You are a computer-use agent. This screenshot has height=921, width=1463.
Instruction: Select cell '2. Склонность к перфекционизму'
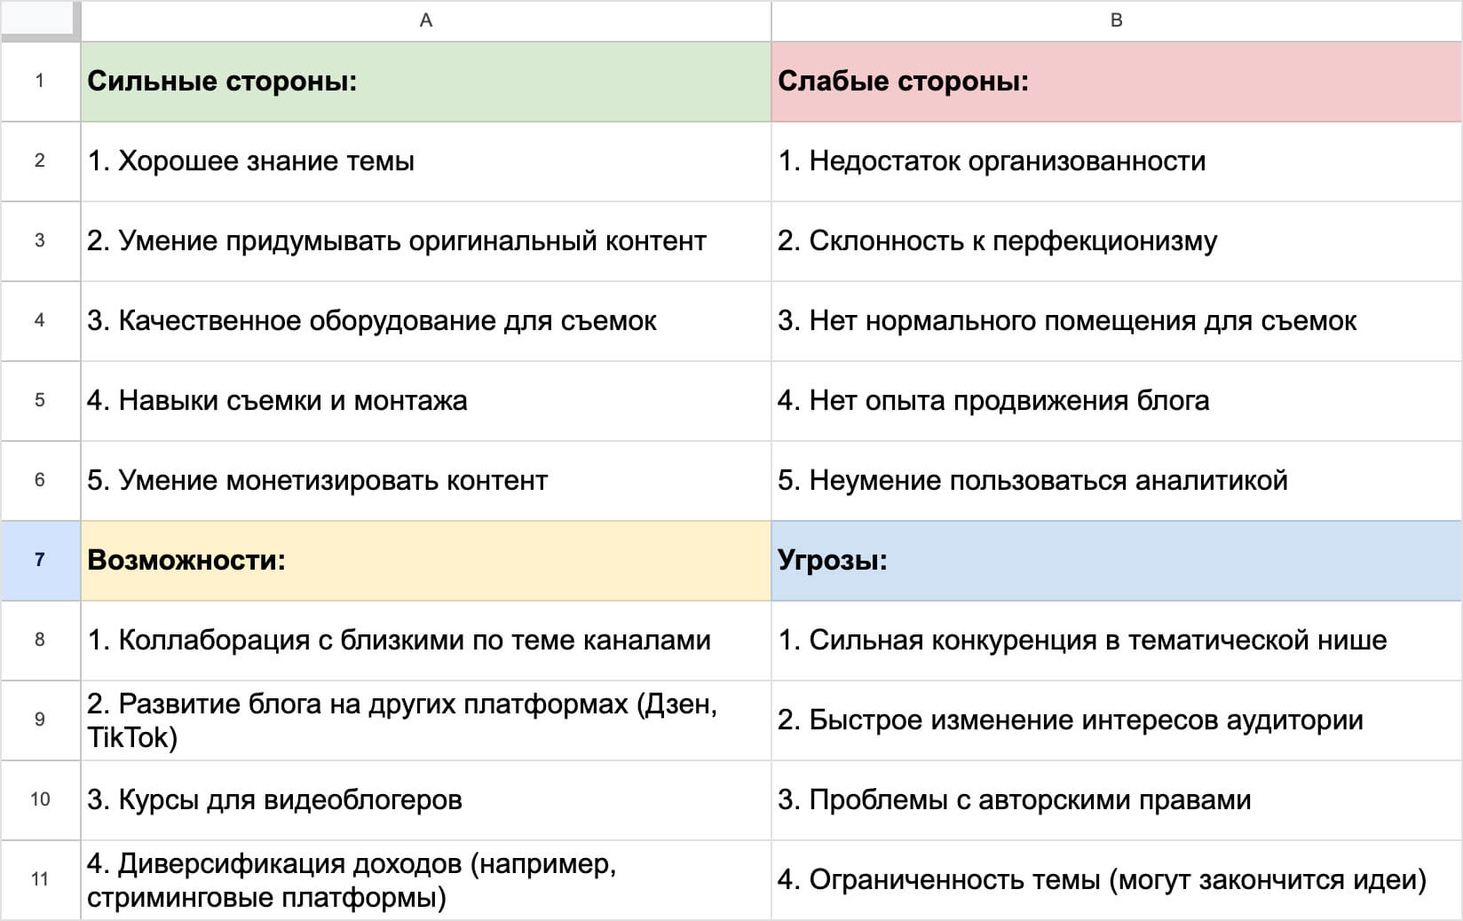tap(1116, 241)
